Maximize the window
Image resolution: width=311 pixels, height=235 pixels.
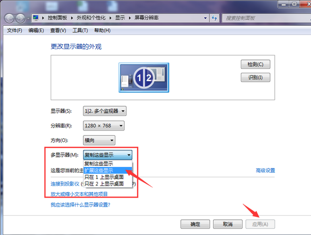[x=294, y=4]
